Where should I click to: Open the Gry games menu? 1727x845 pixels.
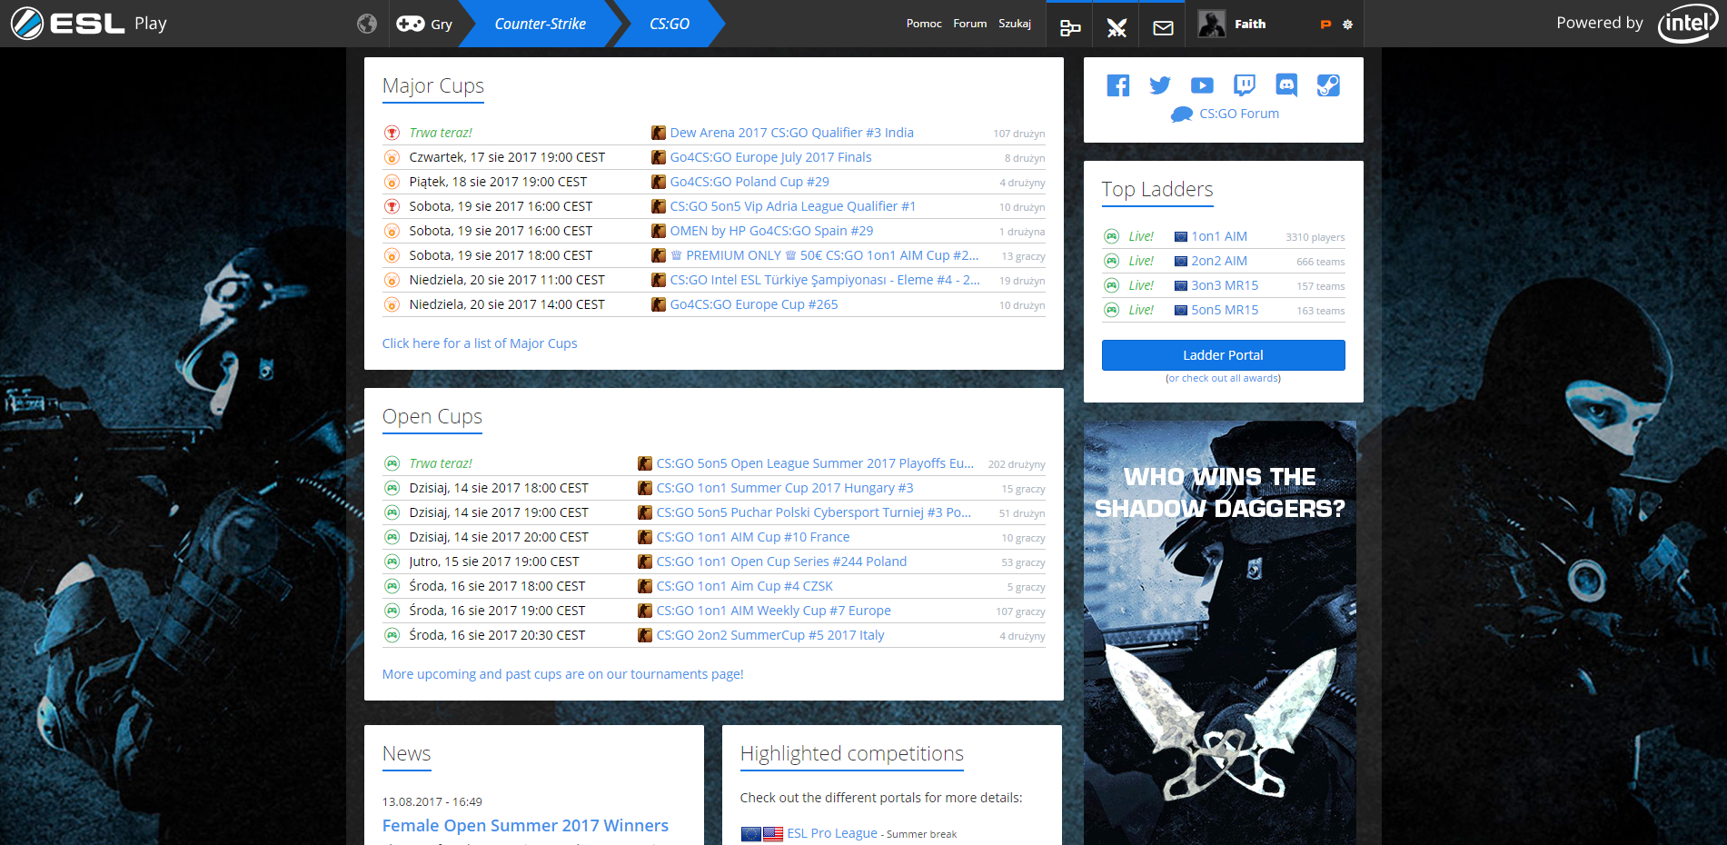[424, 24]
